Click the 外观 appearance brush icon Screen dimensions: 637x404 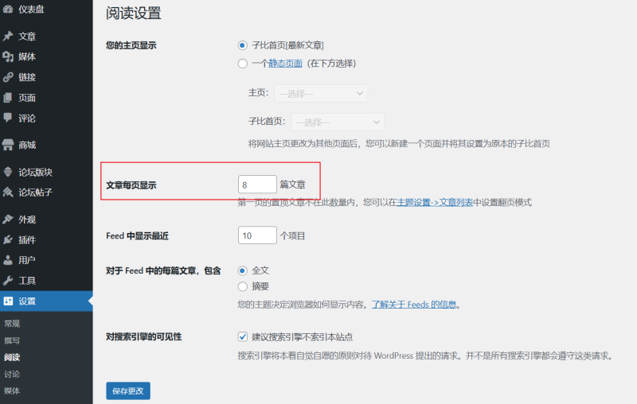(8, 219)
